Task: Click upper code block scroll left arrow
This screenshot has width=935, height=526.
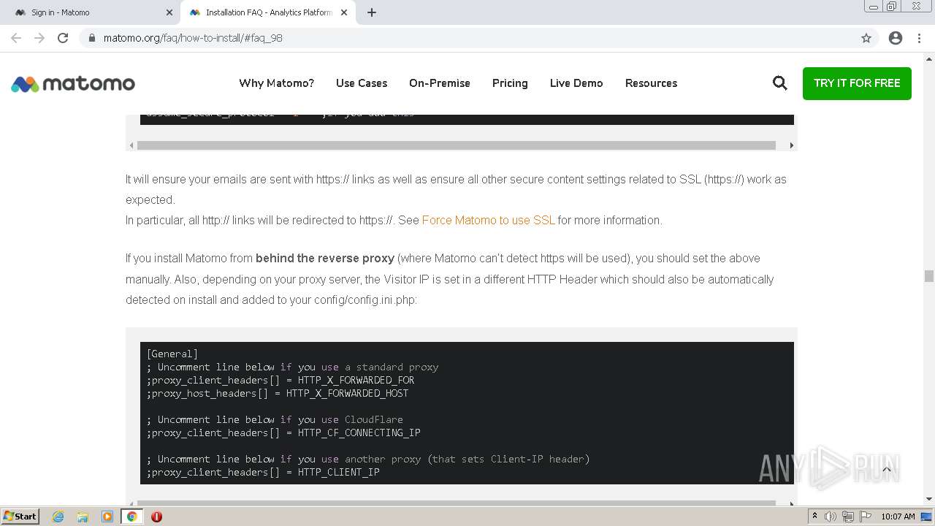Action: [x=131, y=145]
